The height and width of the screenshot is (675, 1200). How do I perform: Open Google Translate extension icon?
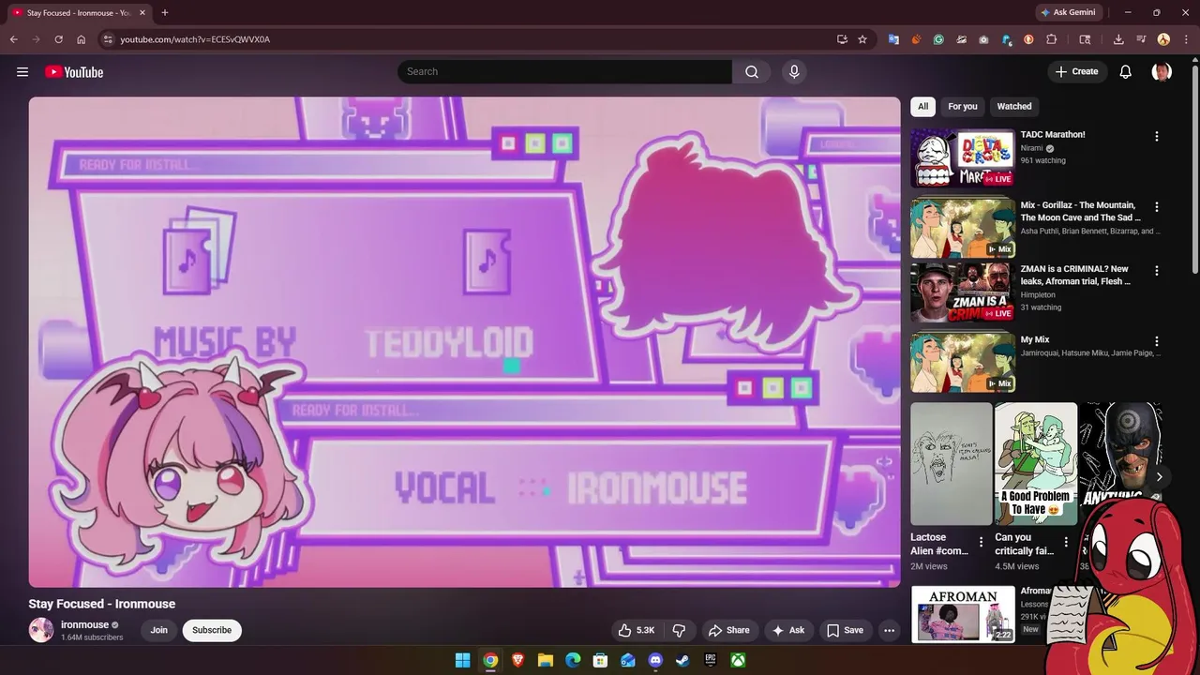893,39
